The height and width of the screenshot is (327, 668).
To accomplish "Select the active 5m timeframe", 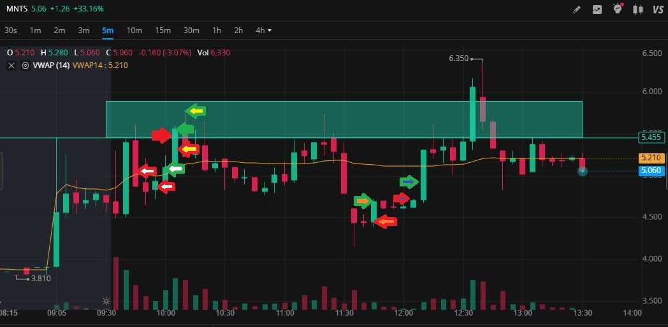I will pos(108,30).
